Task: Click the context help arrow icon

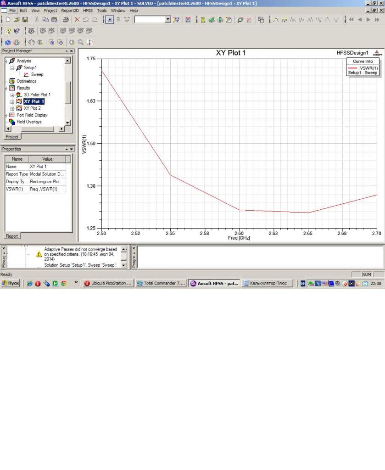Action: click(x=17, y=31)
